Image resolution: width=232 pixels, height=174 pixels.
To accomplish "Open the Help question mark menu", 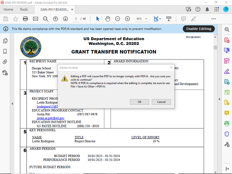I will pos(198,9).
